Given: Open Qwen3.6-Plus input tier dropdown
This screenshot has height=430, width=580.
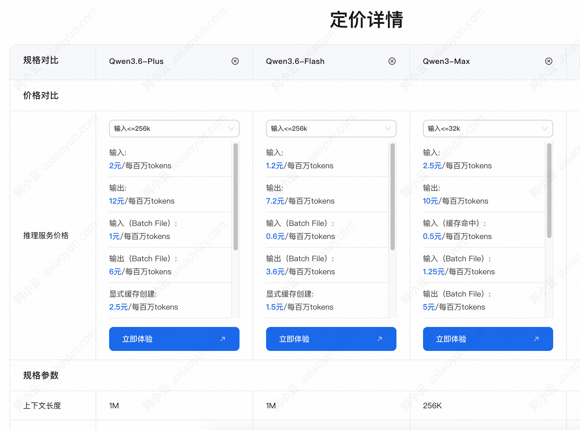Looking at the screenshot, I should [174, 129].
